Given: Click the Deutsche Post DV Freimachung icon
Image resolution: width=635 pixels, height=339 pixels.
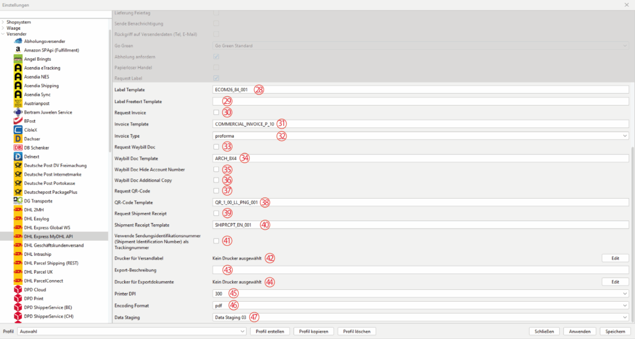Looking at the screenshot, I should coord(18,165).
